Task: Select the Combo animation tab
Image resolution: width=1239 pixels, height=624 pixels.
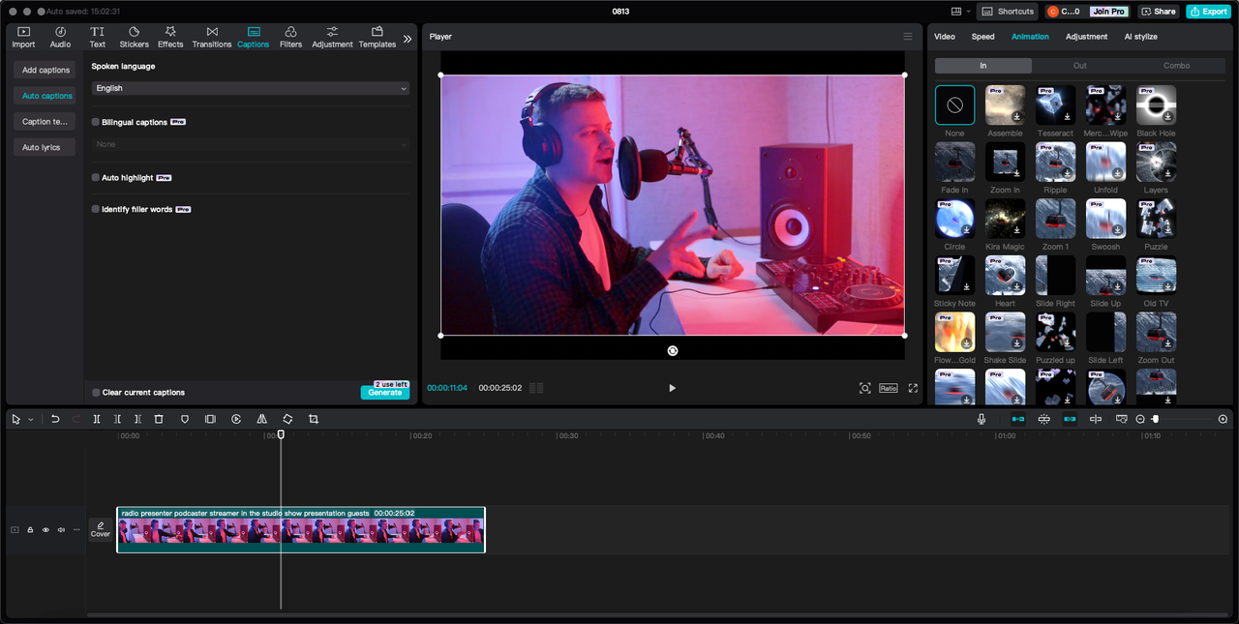Action: pyautogui.click(x=1176, y=66)
